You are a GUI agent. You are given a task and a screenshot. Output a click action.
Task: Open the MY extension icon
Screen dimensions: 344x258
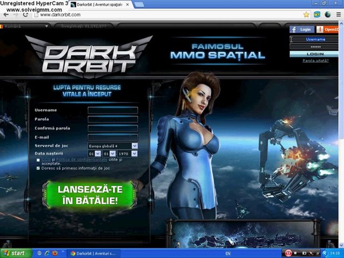[317, 15]
